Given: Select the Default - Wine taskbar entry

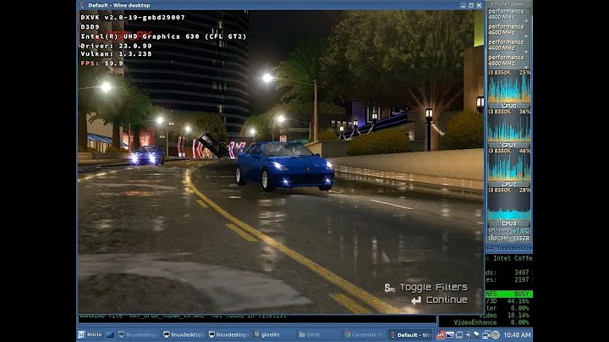Looking at the screenshot, I should 410,334.
